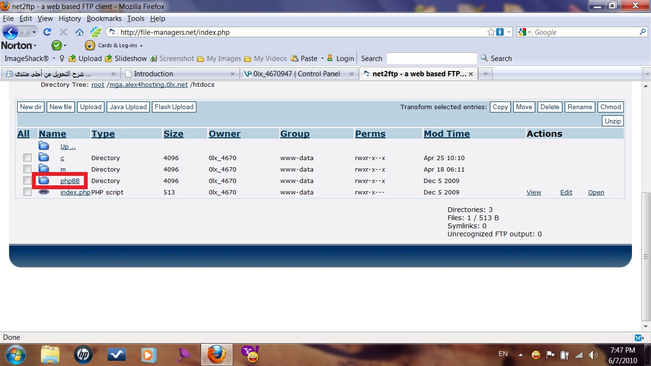Click the vertical page scrollbar
The height and width of the screenshot is (366, 651).
pyautogui.click(x=646, y=257)
